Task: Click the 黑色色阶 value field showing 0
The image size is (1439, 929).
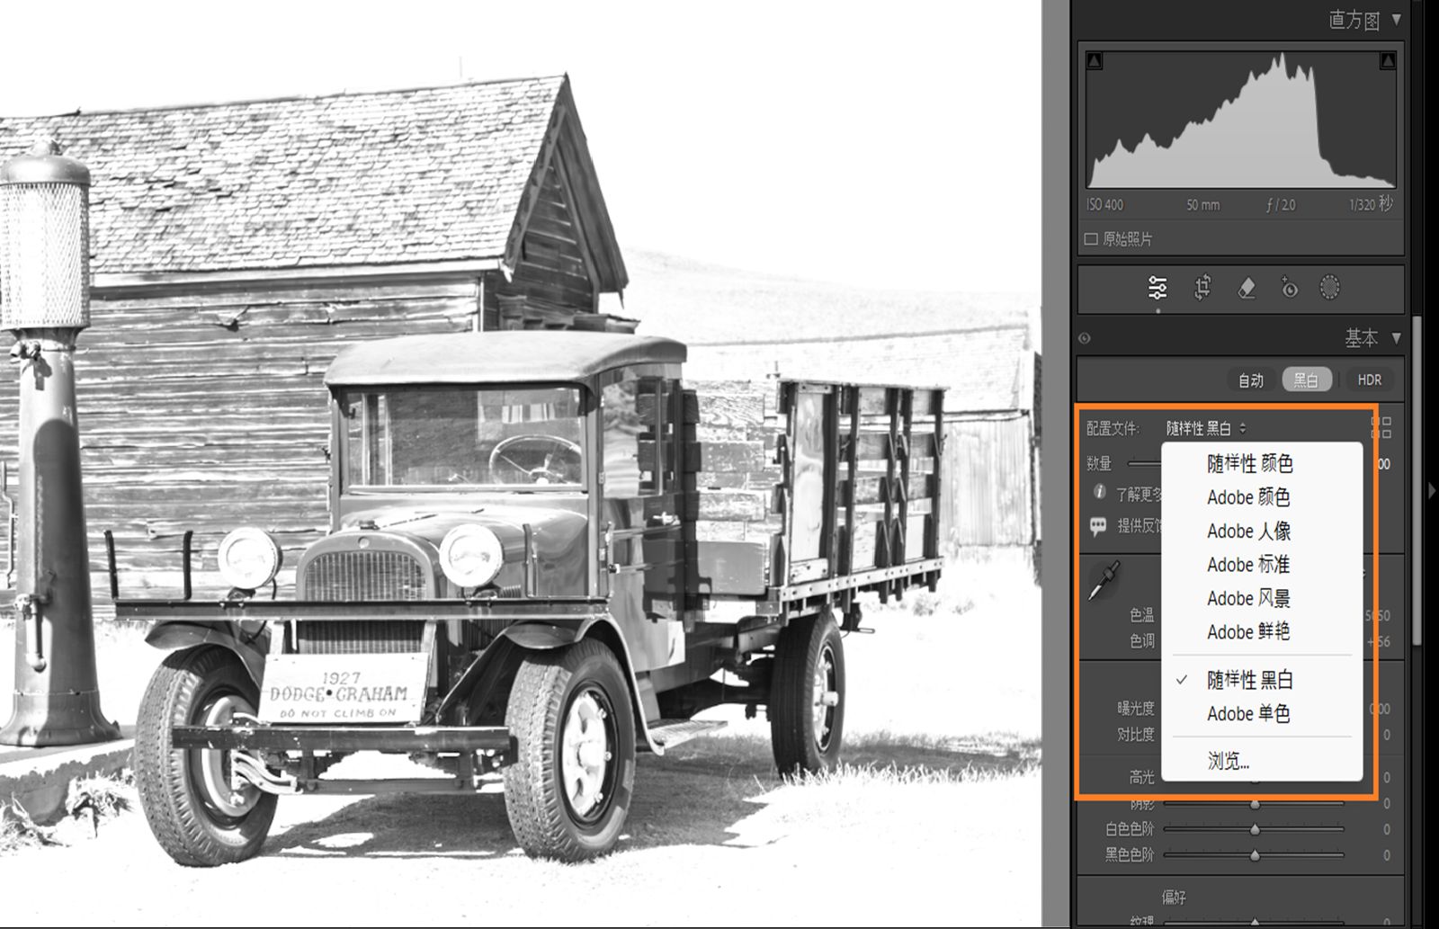Action: tap(1386, 854)
